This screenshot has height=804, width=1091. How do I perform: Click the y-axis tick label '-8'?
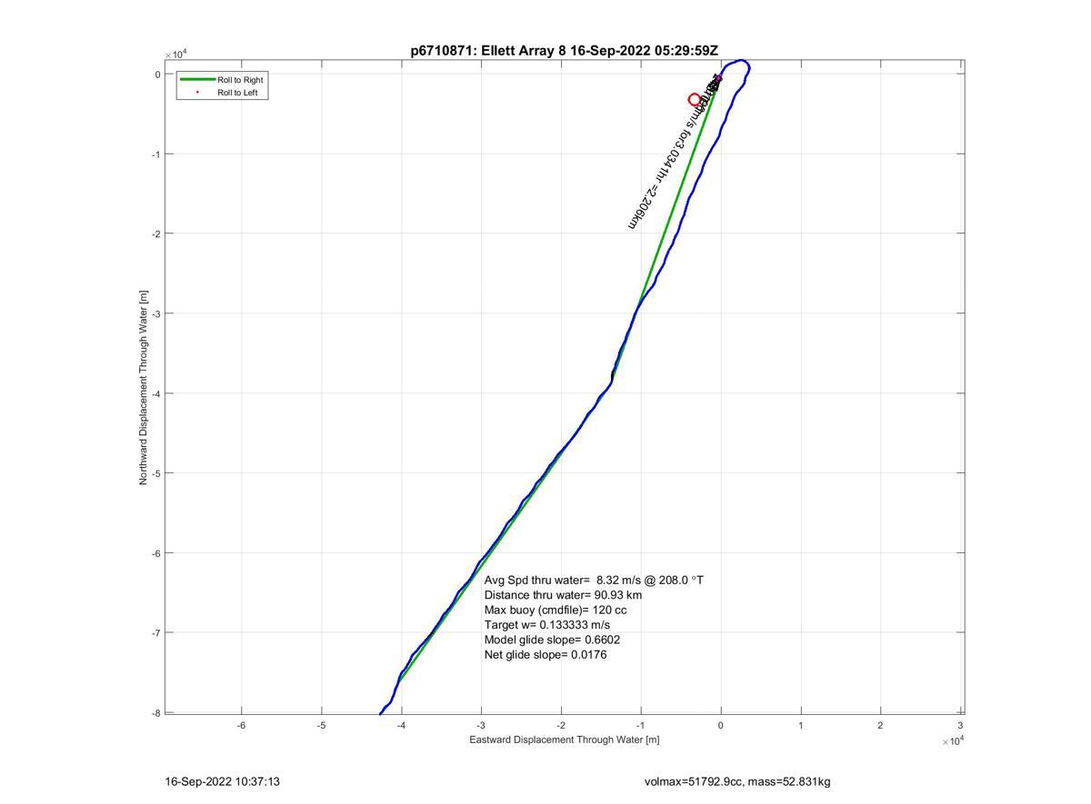pos(156,713)
